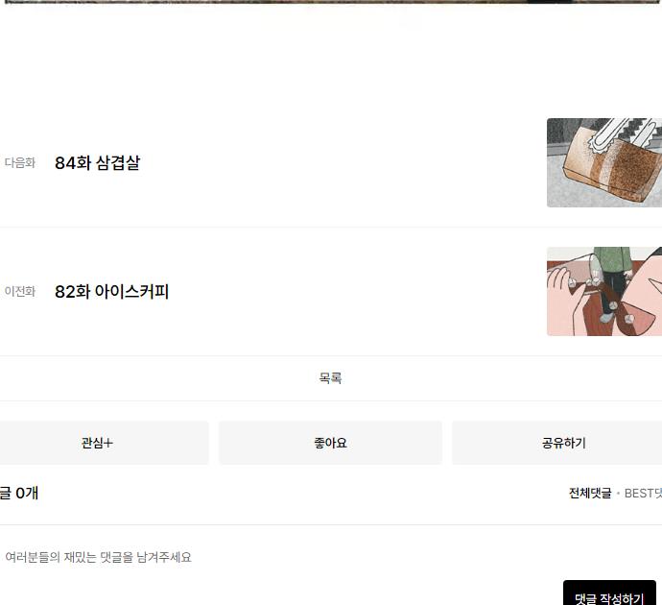662x605 pixels.
Task: Add to favorites with 관심+ button
Action: (98, 443)
